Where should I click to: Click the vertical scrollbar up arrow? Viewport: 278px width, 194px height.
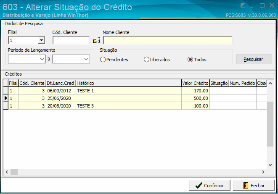tap(270, 83)
